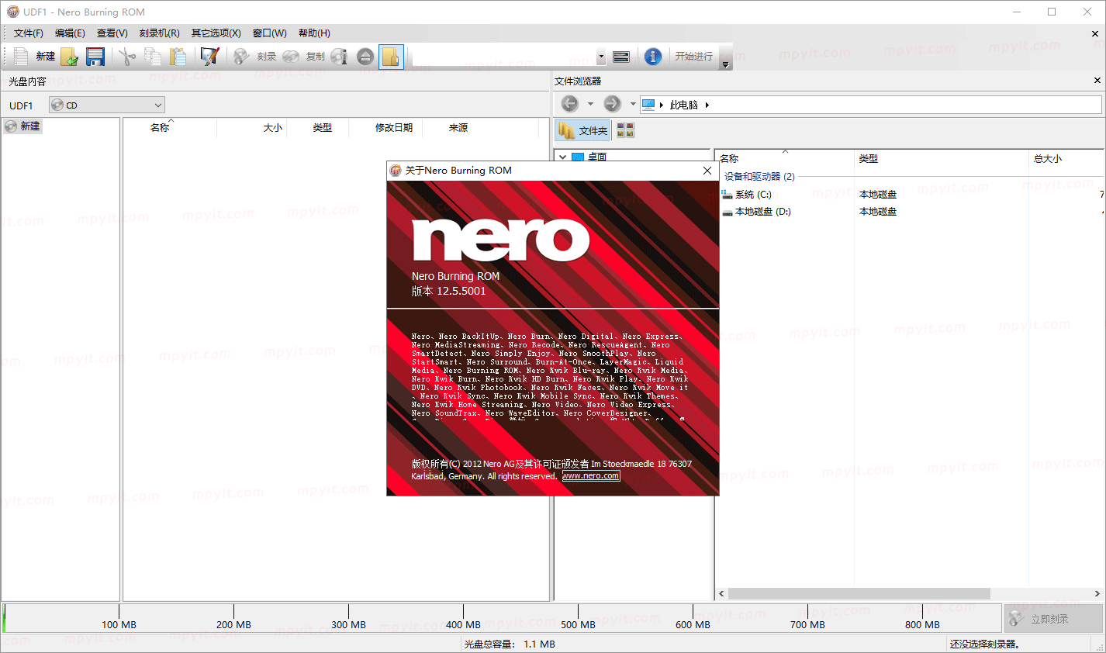The image size is (1106, 653).
Task: Click the 名称 column header in file browser
Action: [785, 158]
